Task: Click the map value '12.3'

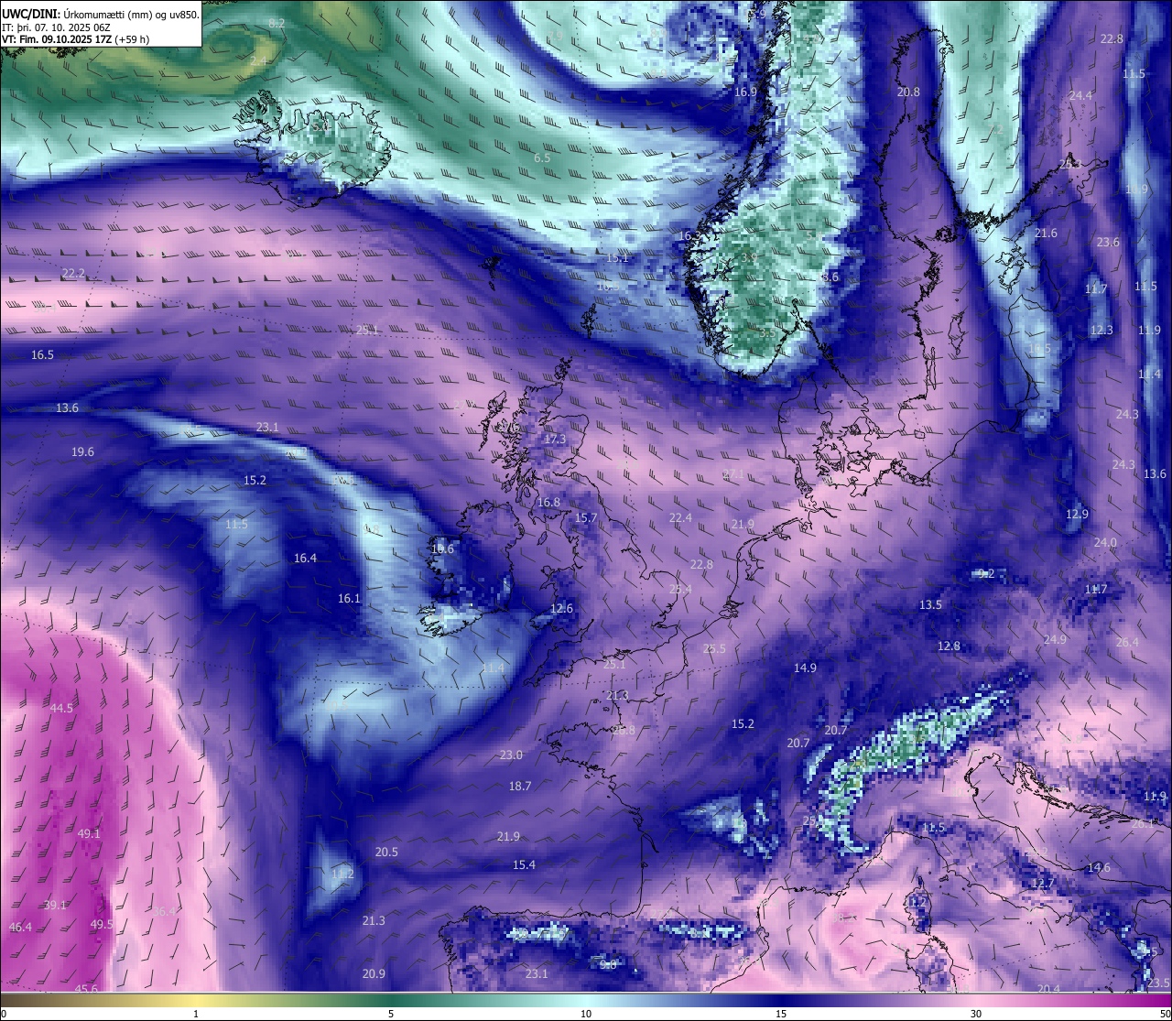Action: point(1101,331)
